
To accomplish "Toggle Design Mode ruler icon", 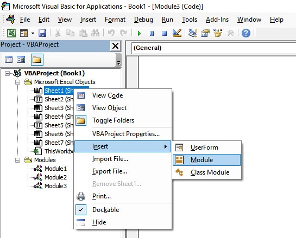I will [x=177, y=33].
